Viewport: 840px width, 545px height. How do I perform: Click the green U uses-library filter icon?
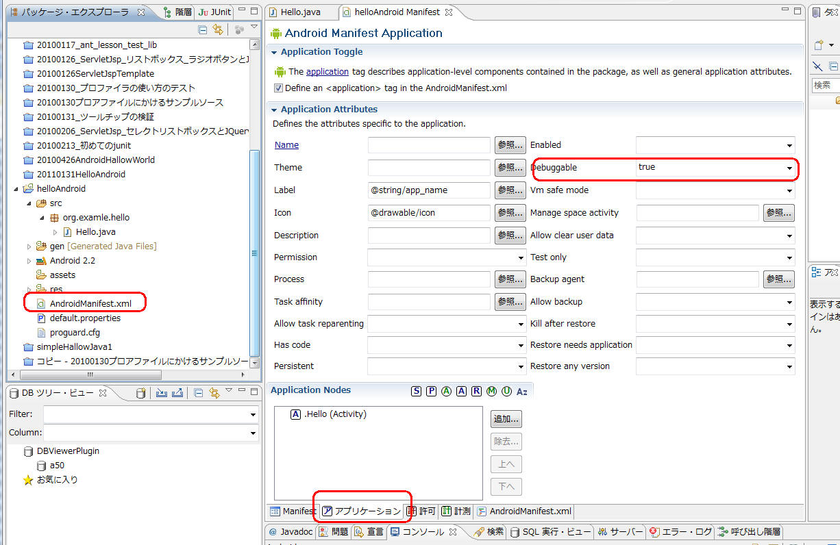pos(506,391)
